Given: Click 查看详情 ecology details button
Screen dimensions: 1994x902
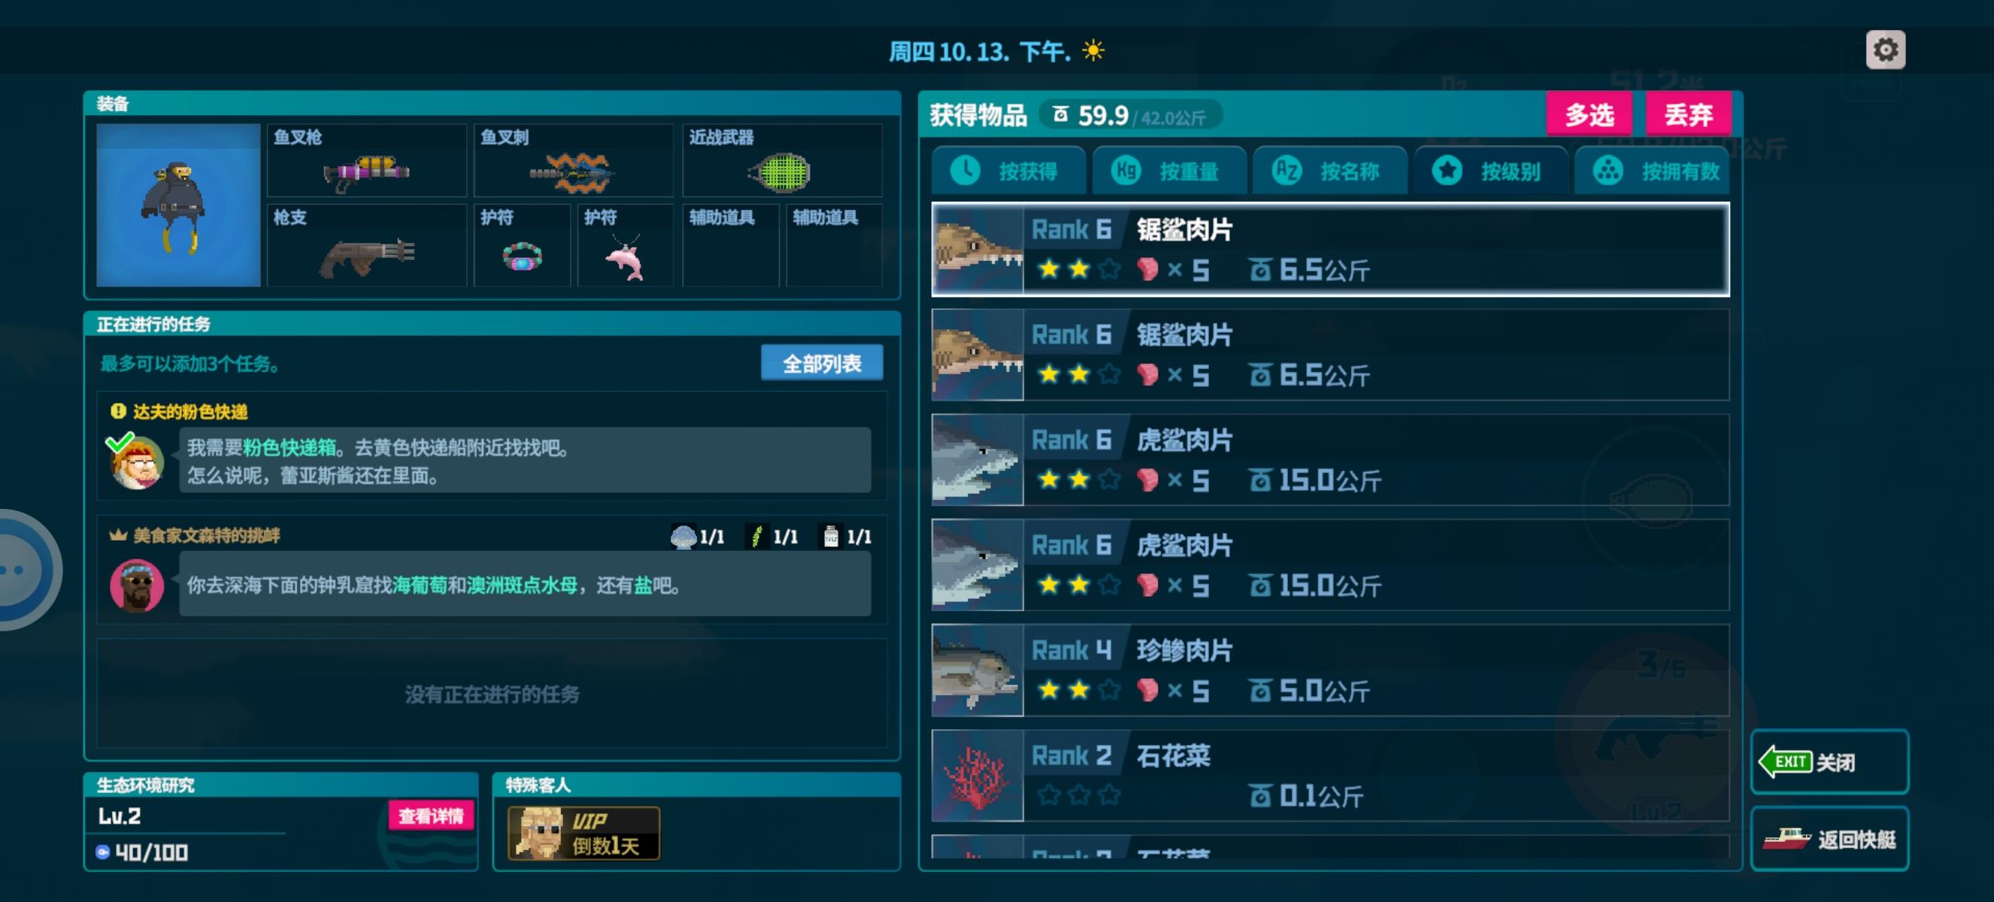Looking at the screenshot, I should pyautogui.click(x=430, y=816).
